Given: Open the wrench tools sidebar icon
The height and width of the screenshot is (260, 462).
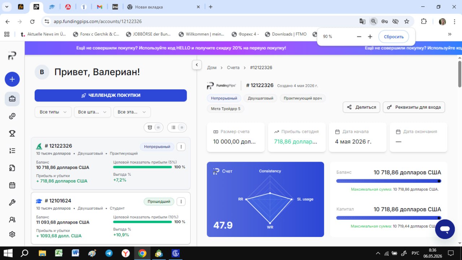Looking at the screenshot, I should (x=12, y=202).
